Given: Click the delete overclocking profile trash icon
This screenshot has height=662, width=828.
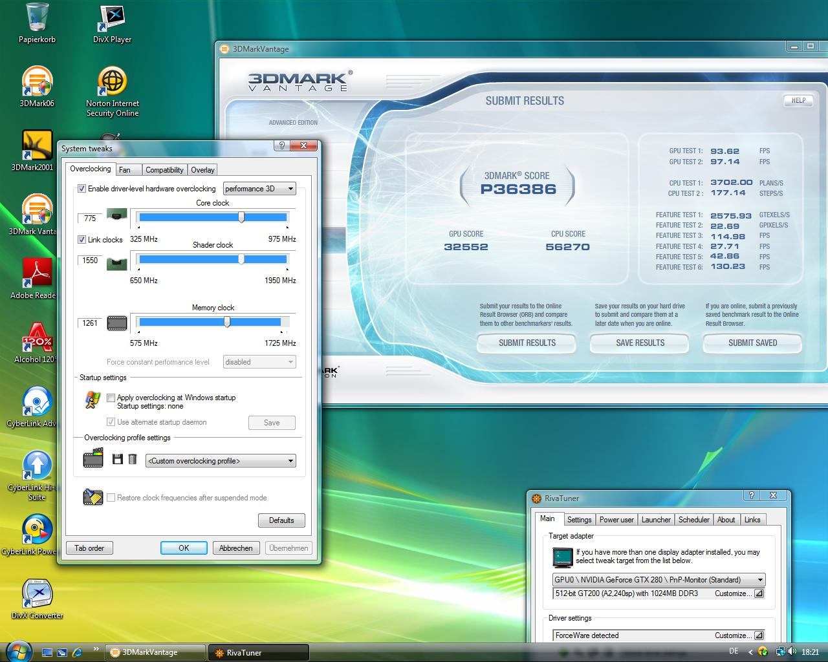Looking at the screenshot, I should pyautogui.click(x=133, y=459).
